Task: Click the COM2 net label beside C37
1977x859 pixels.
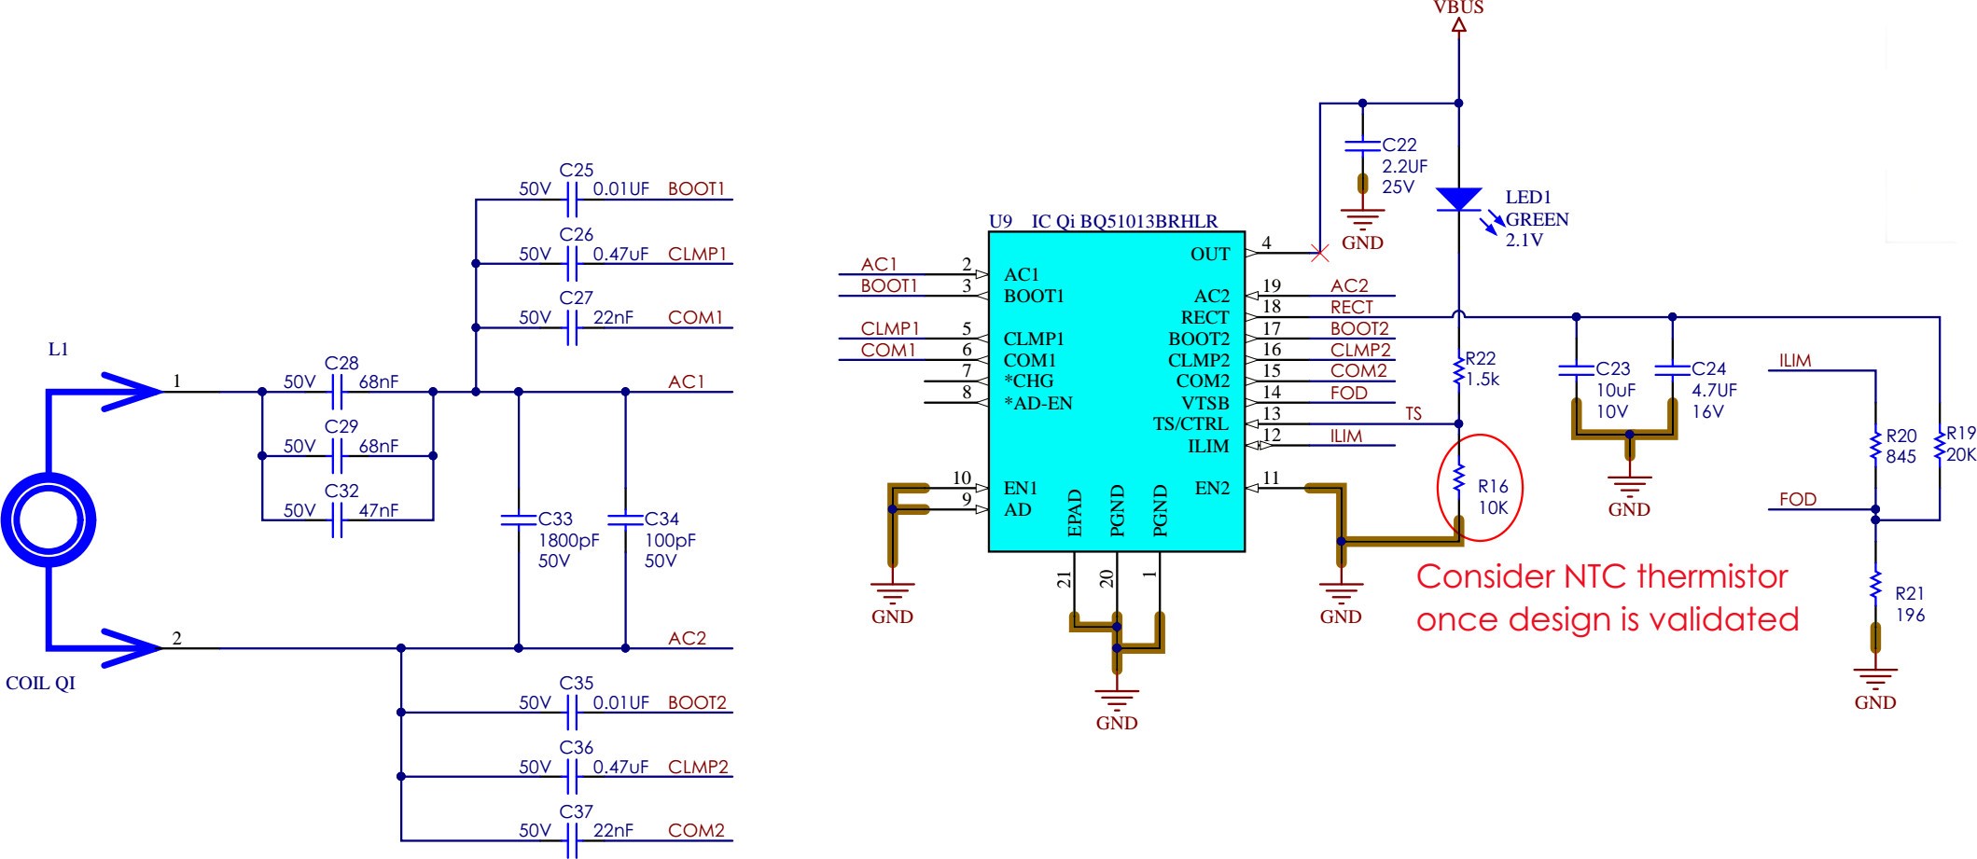Action: (x=696, y=830)
